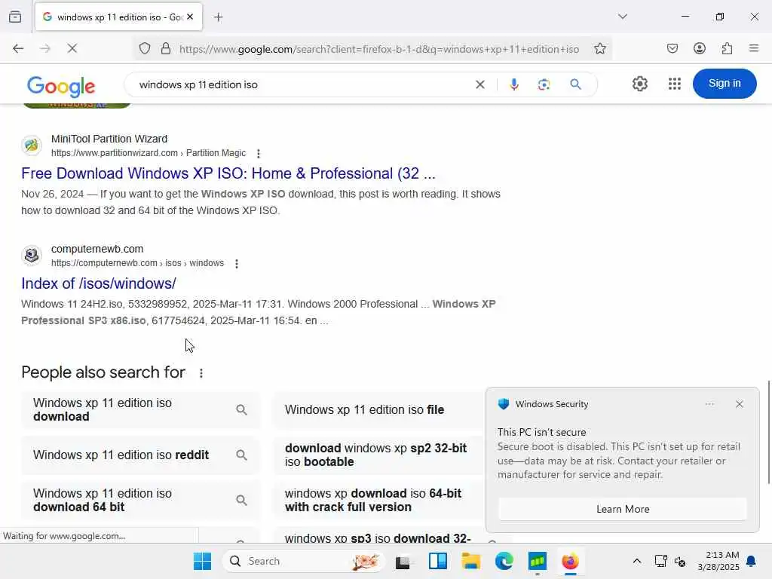The image size is (772, 579).
Task: Search 'Windows xp 11 edition iso download'
Action: pos(140,409)
